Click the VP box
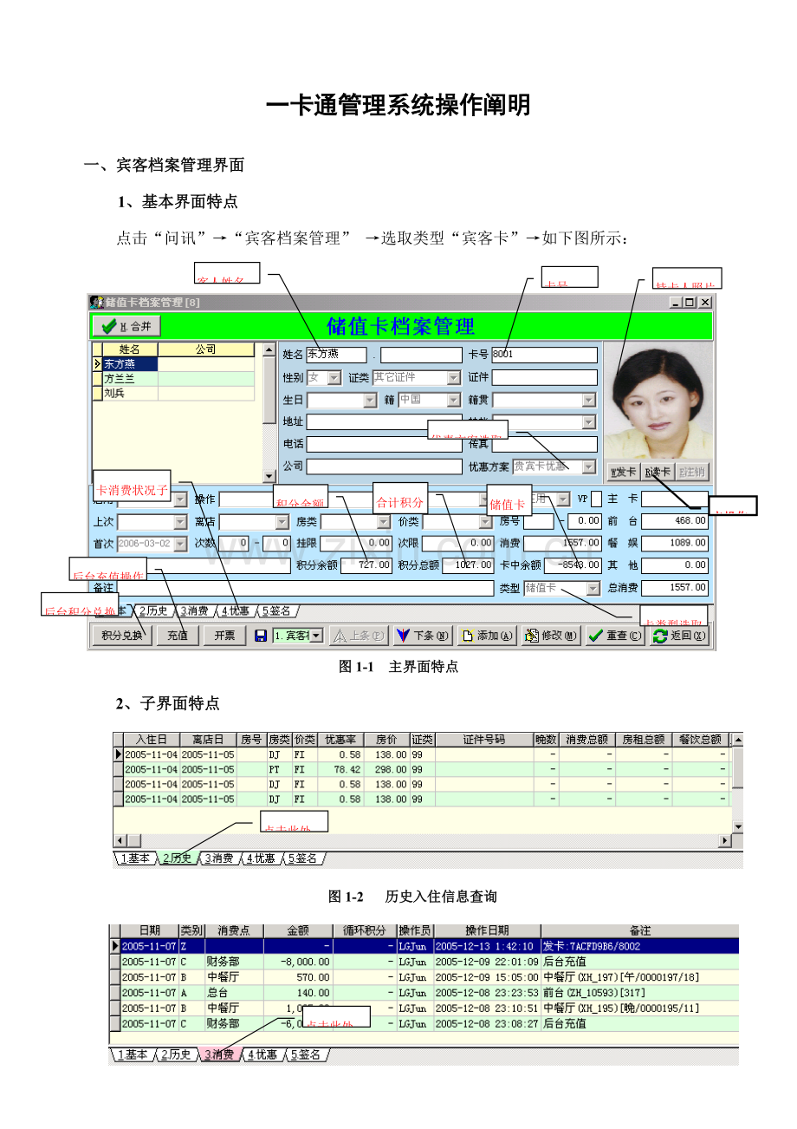Image resolution: width=797 pixels, height=1129 pixels. point(596,499)
